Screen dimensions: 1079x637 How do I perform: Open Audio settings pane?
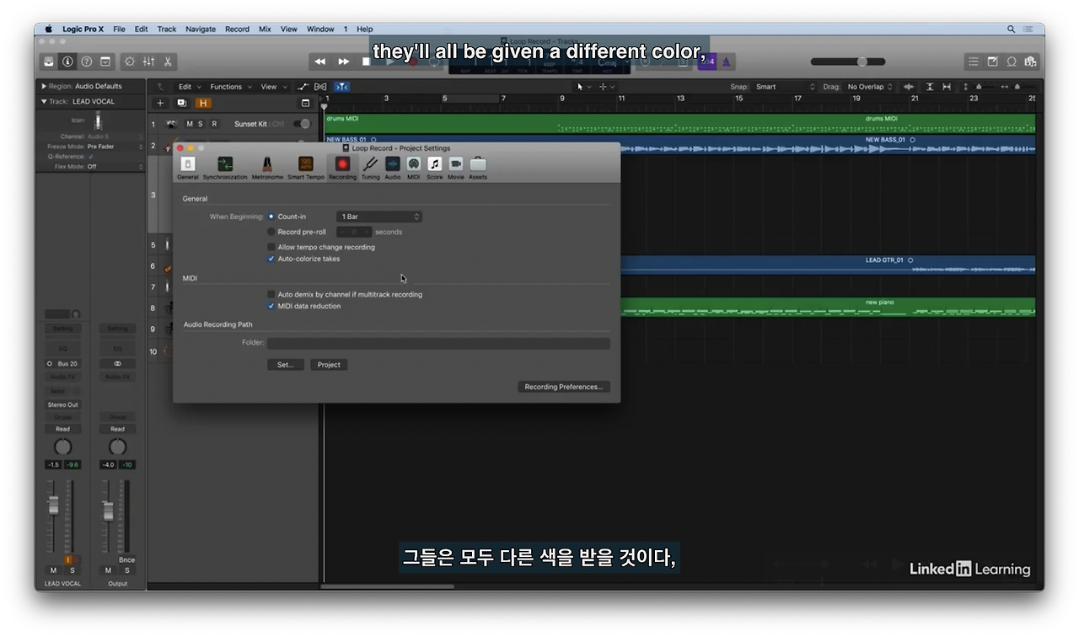[x=393, y=168]
